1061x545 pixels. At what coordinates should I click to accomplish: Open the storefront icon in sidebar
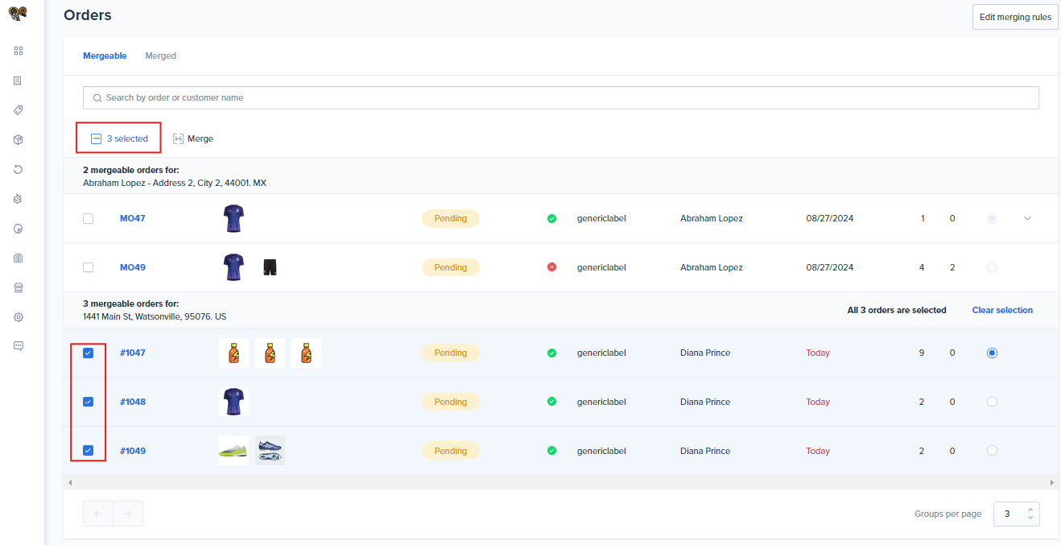pyautogui.click(x=19, y=287)
